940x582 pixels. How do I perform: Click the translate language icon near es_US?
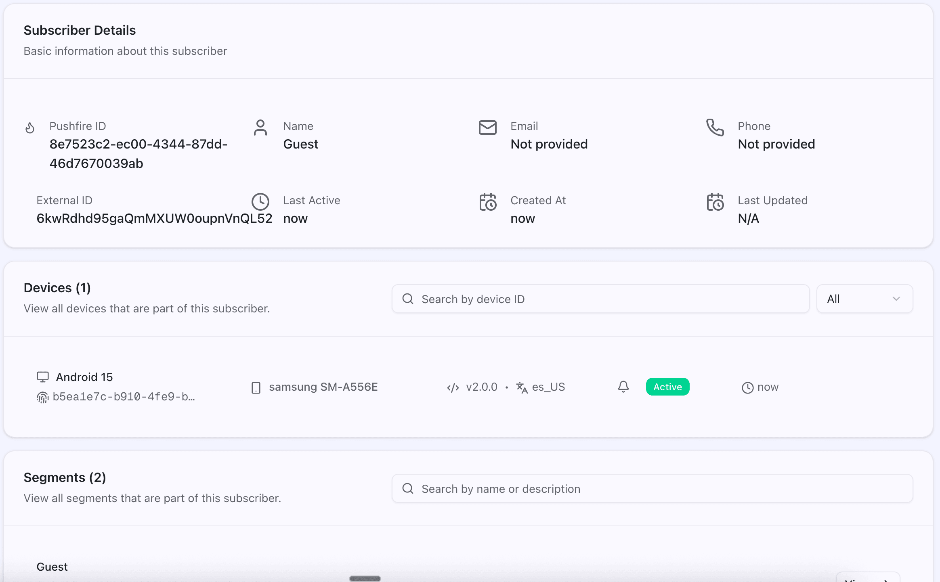pyautogui.click(x=522, y=387)
